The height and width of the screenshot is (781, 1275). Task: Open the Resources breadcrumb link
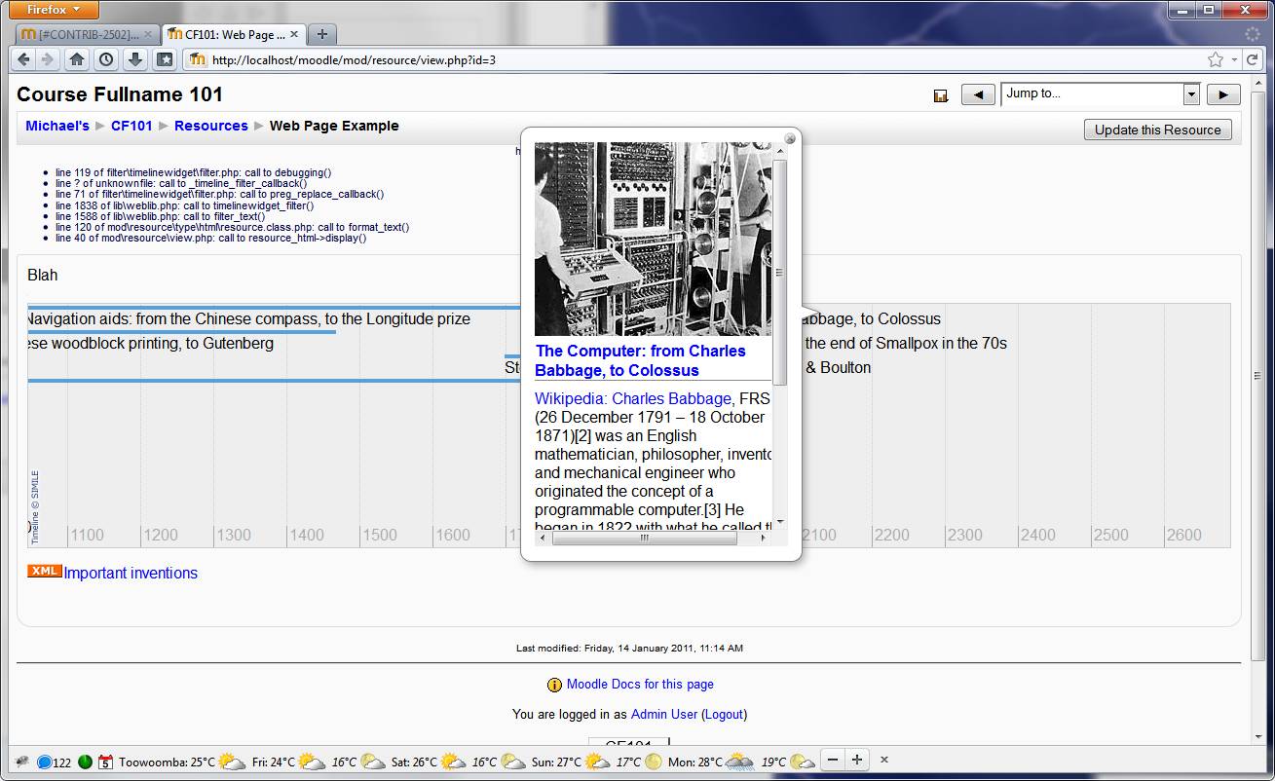[x=211, y=126]
